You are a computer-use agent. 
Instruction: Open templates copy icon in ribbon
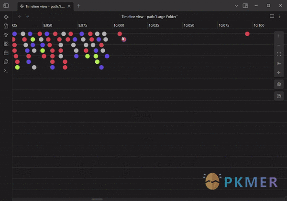point(6,61)
